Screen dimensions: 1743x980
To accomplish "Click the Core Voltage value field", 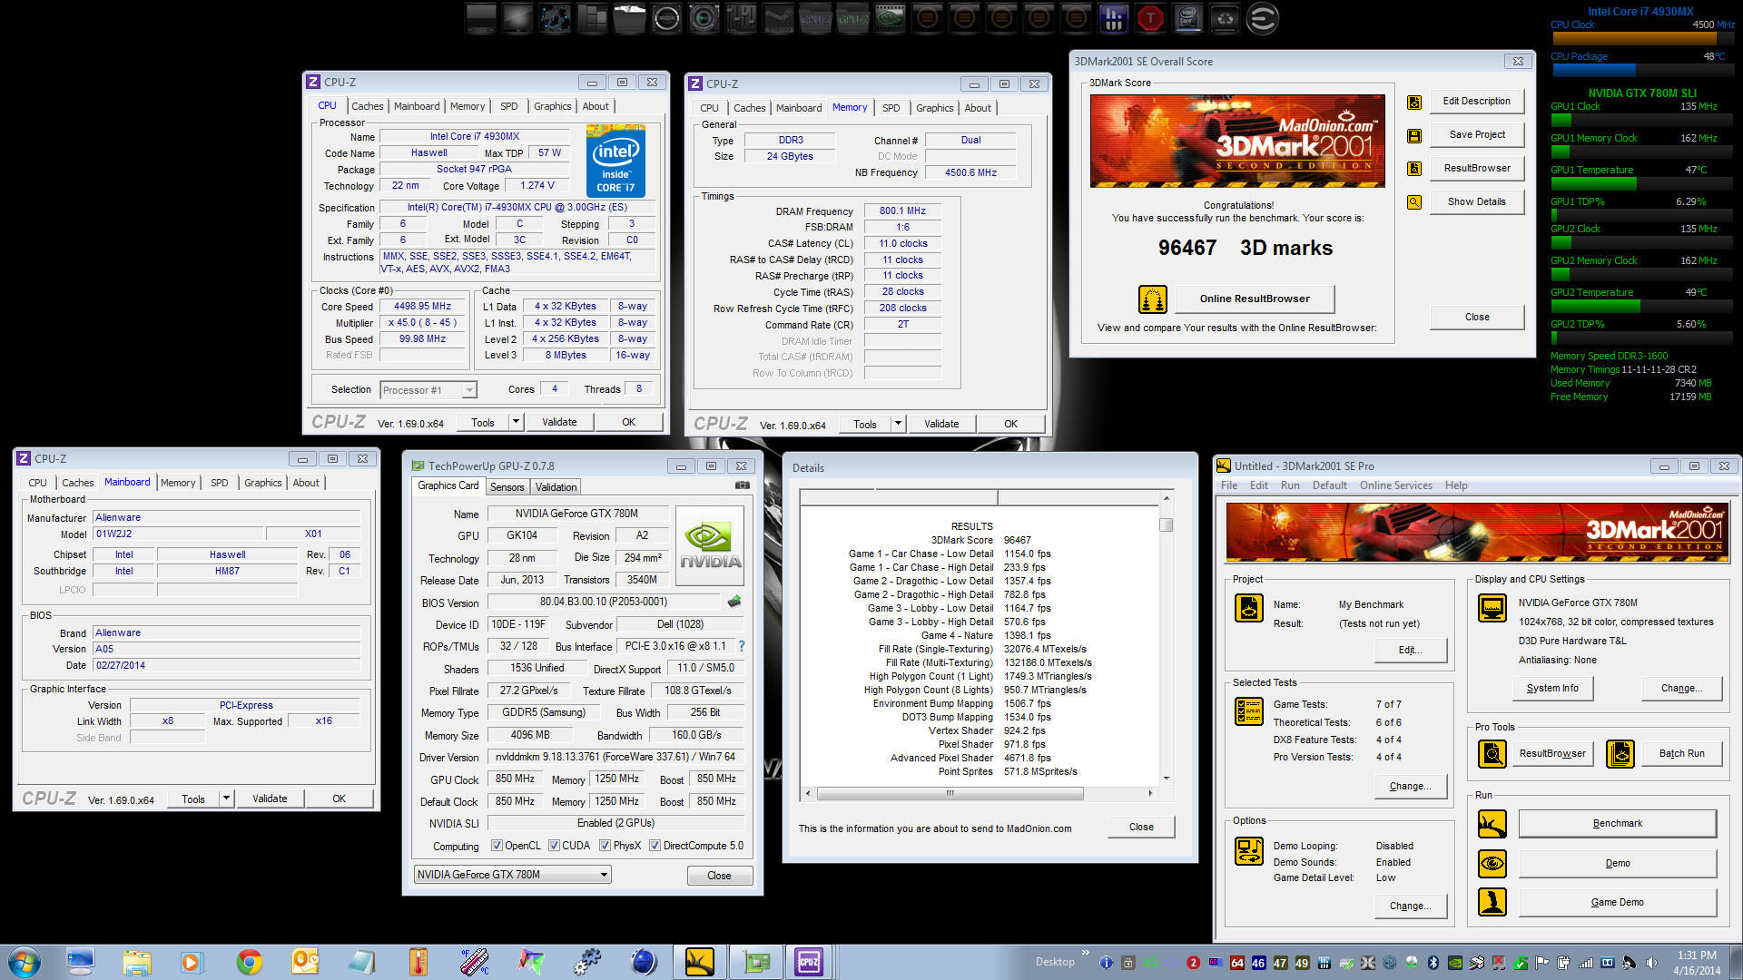I will (x=537, y=186).
